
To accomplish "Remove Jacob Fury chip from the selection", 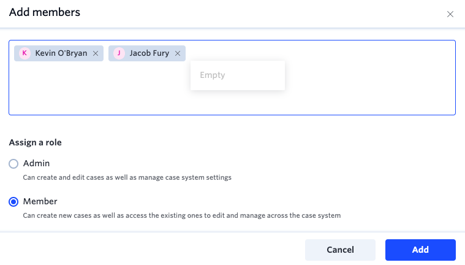I will (178, 53).
